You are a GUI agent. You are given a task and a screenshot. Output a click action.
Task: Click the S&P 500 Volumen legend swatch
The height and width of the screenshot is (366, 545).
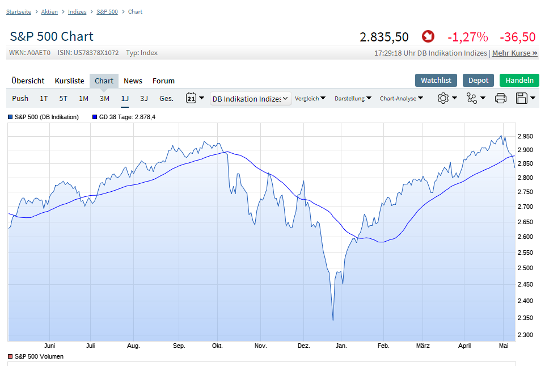tap(10, 356)
